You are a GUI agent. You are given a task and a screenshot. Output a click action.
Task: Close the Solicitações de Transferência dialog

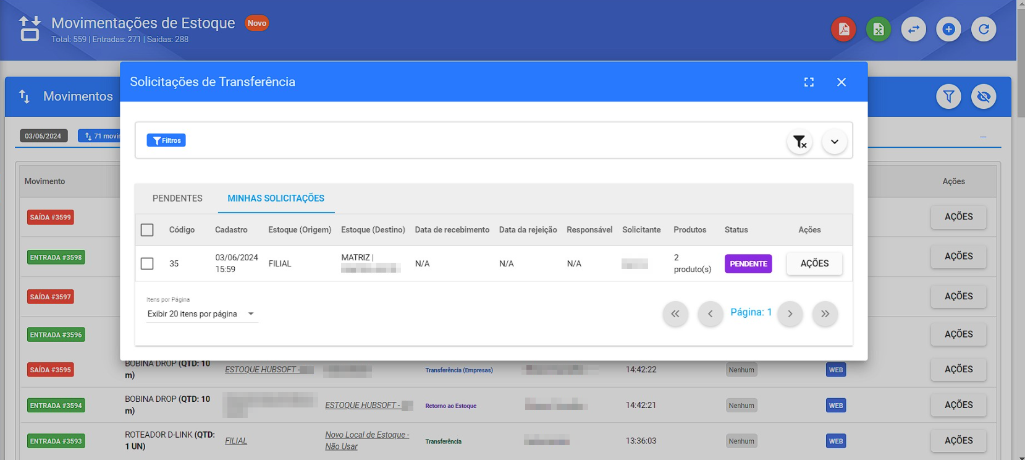(842, 82)
